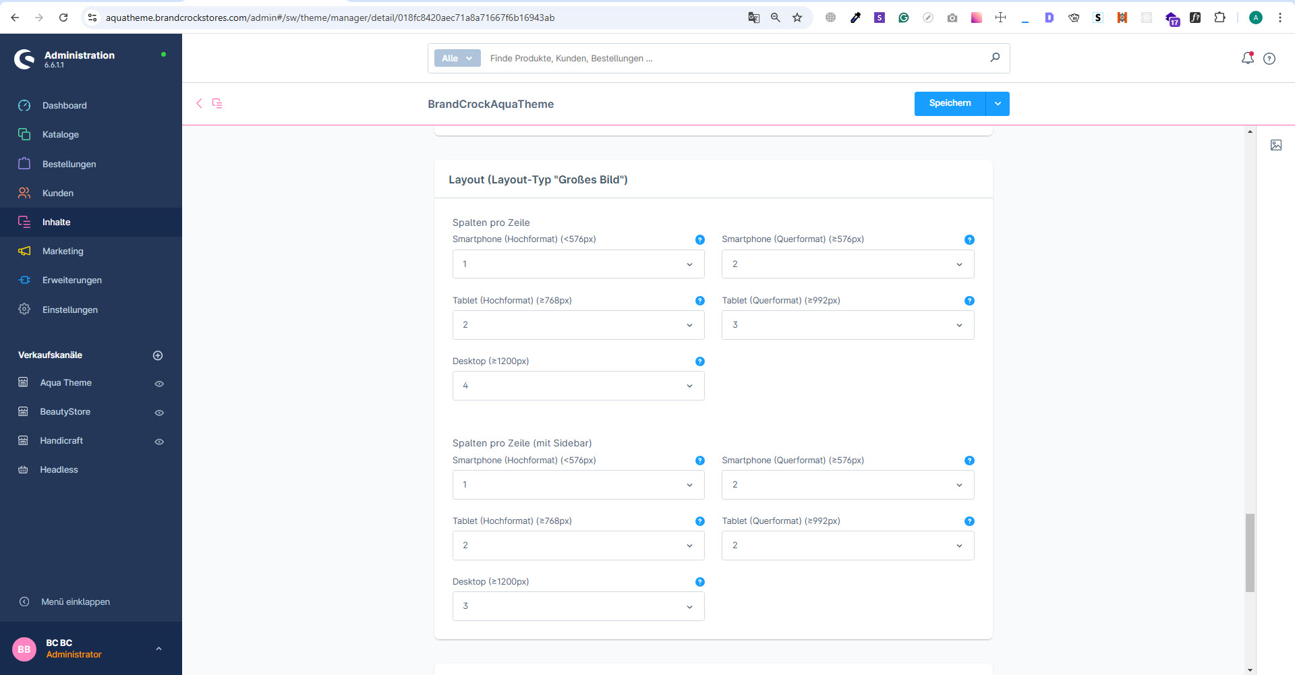Open the help question mark icon in header
The width and height of the screenshot is (1295, 675).
(x=1269, y=59)
